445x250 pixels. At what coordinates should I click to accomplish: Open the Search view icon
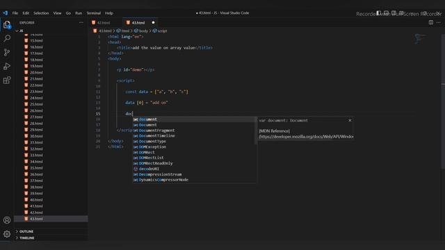(7, 38)
